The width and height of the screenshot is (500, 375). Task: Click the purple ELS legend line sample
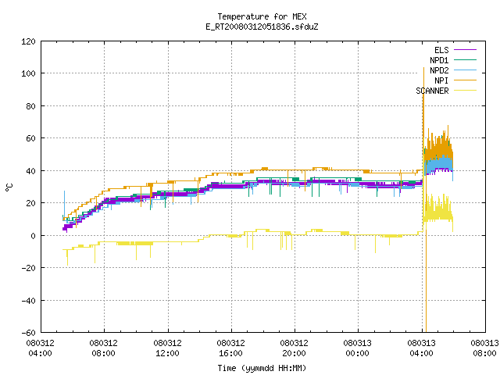tap(465, 50)
